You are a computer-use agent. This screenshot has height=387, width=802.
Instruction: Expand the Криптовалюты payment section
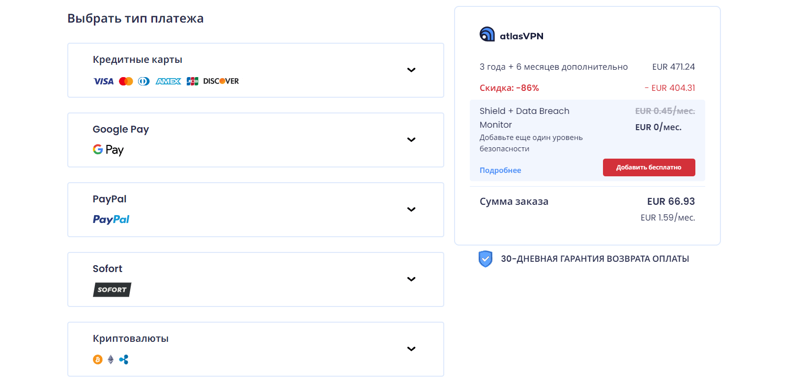[x=411, y=349]
